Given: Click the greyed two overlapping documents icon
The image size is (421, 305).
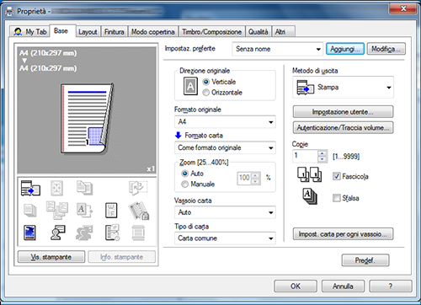Looking at the screenshot, I should click(84, 188).
